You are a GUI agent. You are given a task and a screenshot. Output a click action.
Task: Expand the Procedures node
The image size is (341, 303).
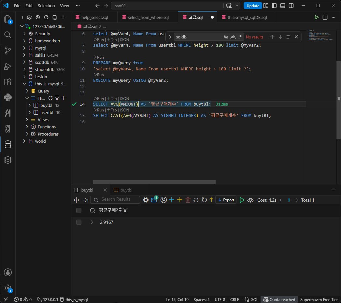point(27,134)
